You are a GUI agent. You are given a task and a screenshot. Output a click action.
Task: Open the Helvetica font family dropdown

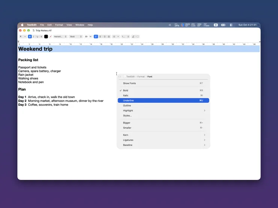point(60,37)
